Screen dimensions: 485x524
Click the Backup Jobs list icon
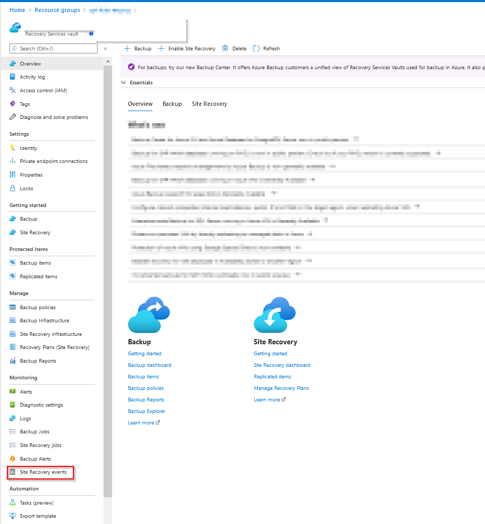pyautogui.click(x=13, y=431)
